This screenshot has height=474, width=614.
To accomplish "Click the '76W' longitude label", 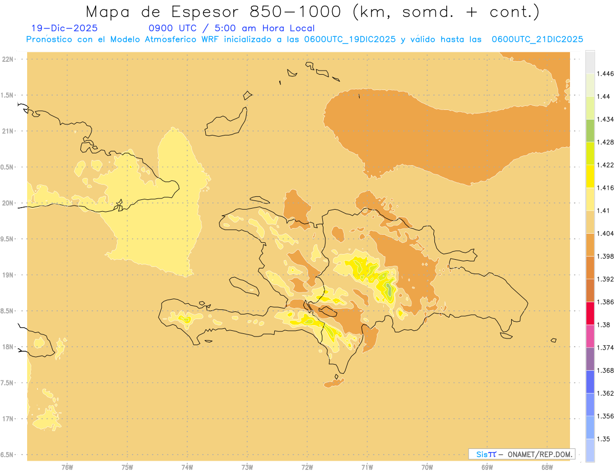I will coord(67,467).
